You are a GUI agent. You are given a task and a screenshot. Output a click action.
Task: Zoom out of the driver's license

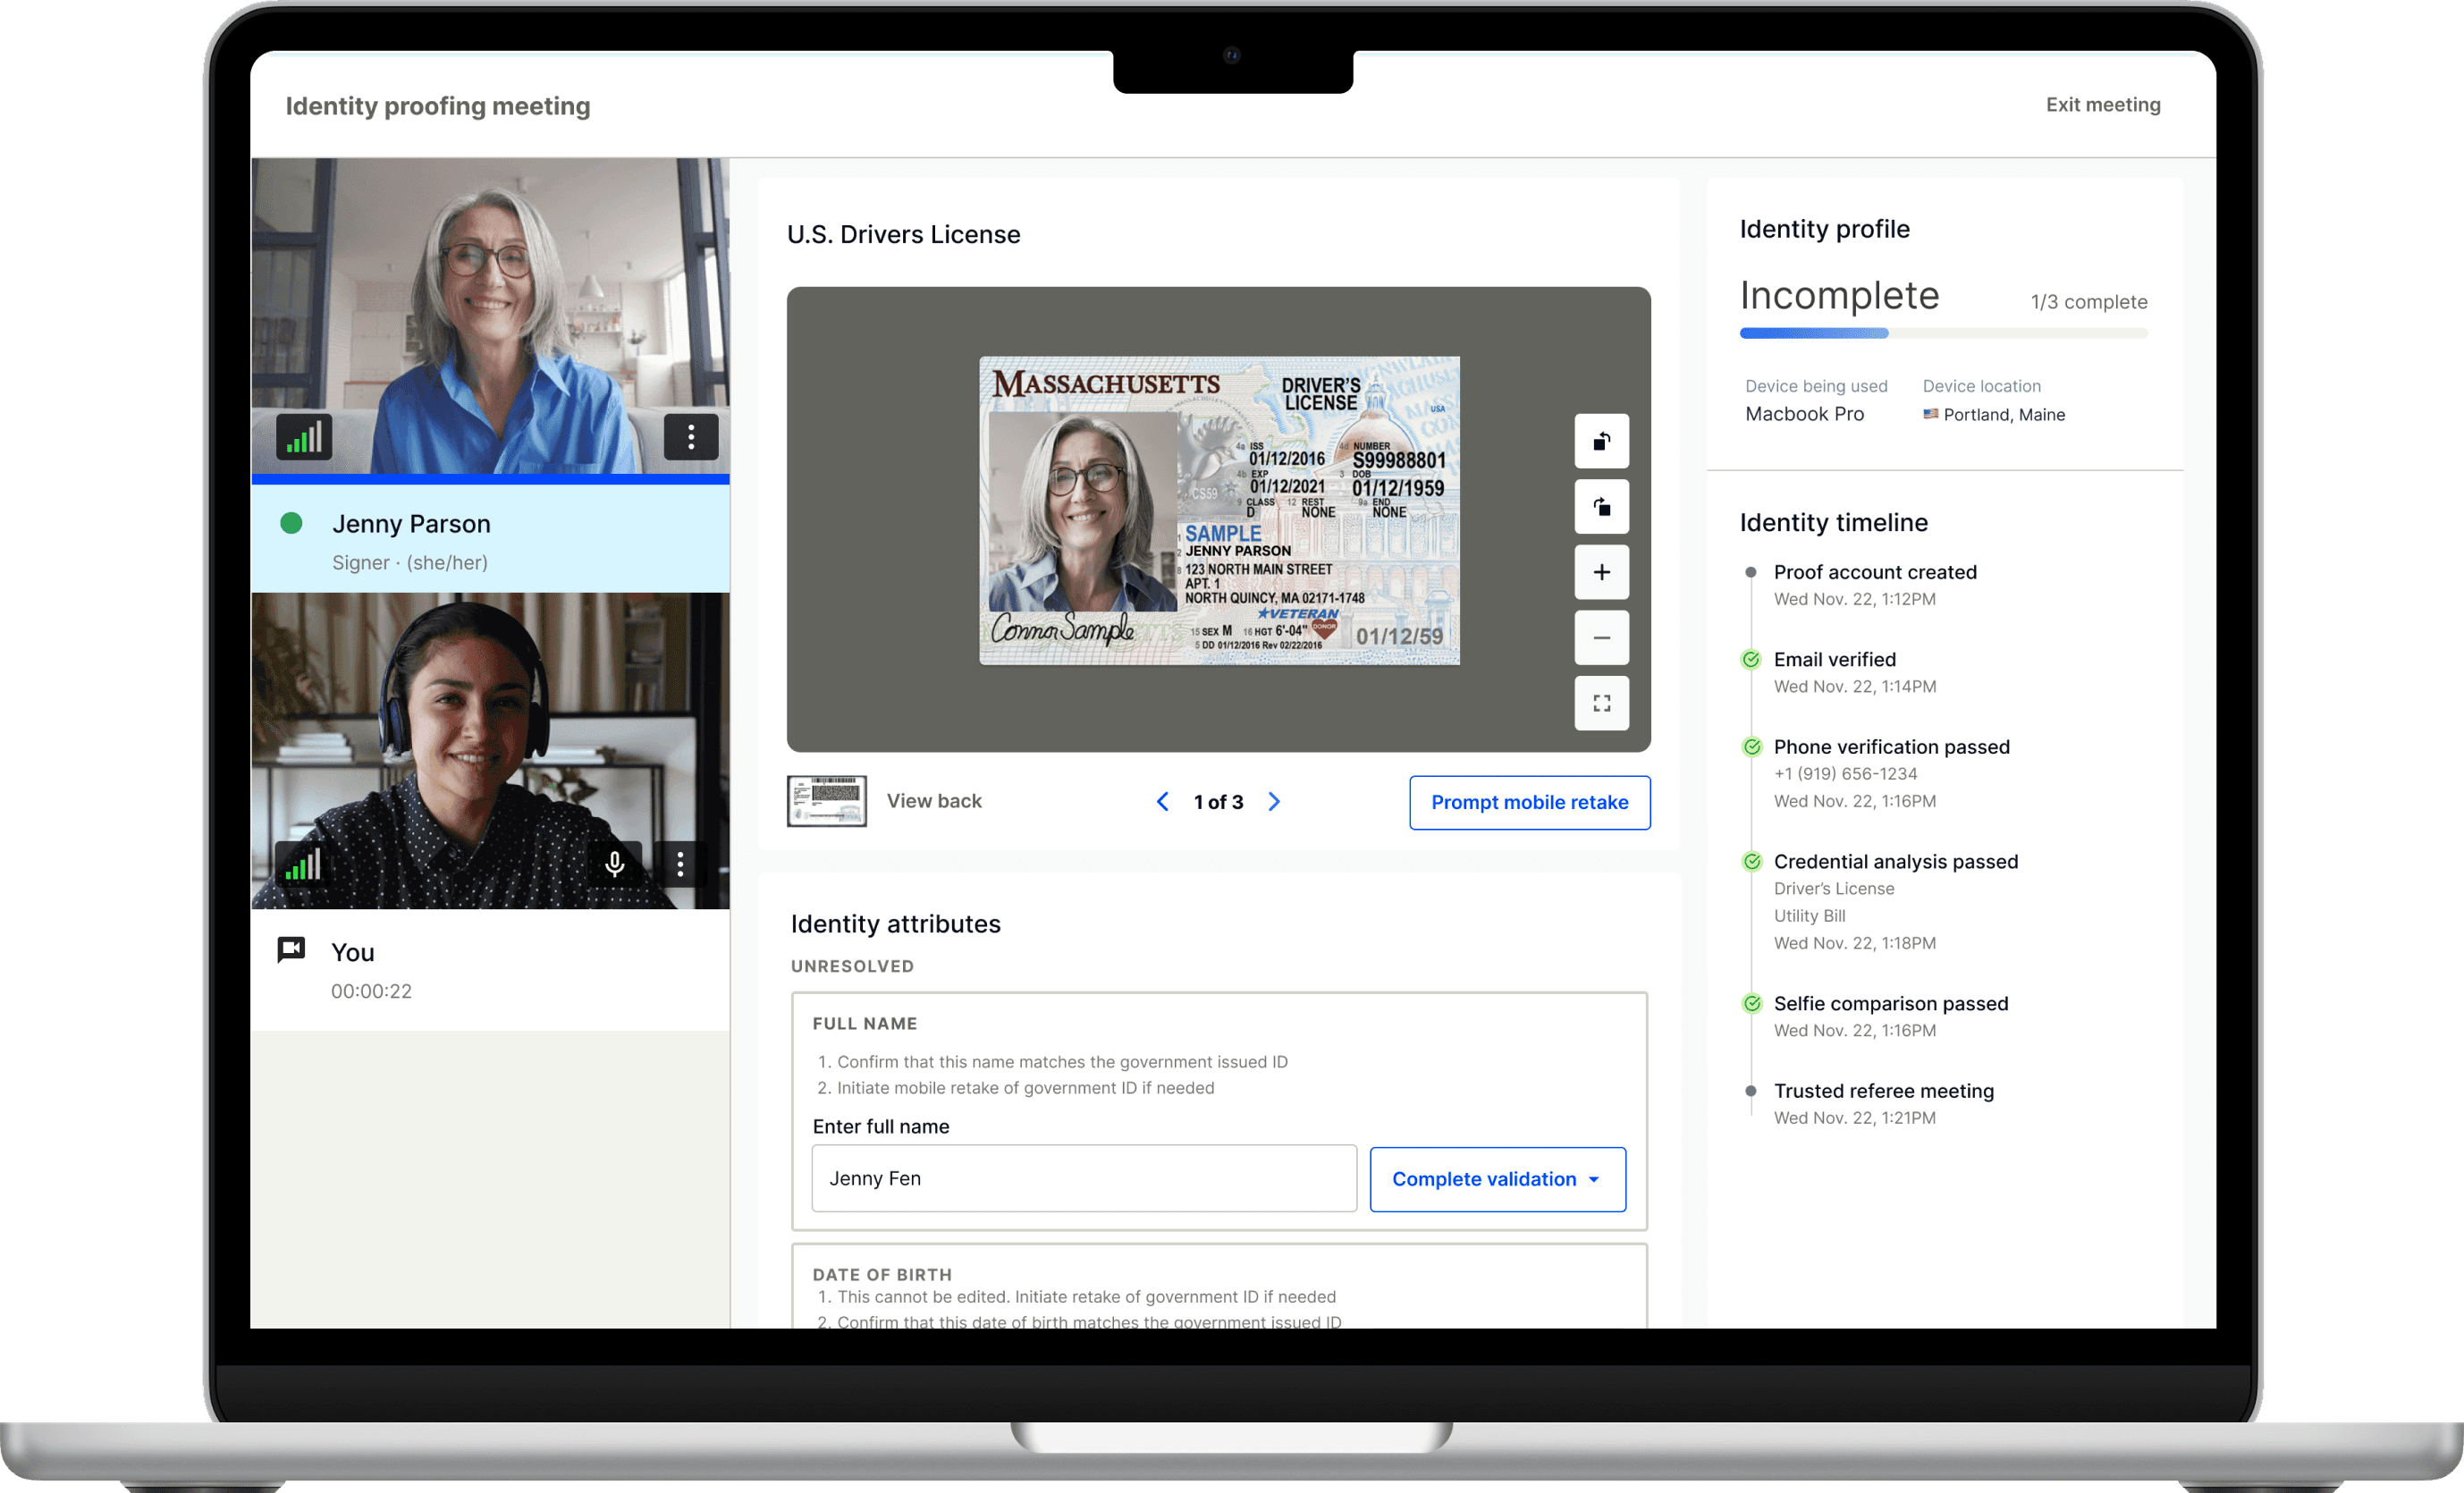pos(1601,638)
